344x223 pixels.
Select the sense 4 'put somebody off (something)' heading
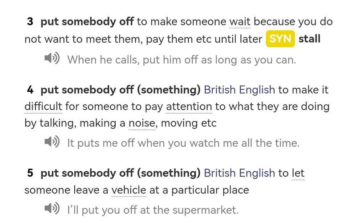[121, 90]
